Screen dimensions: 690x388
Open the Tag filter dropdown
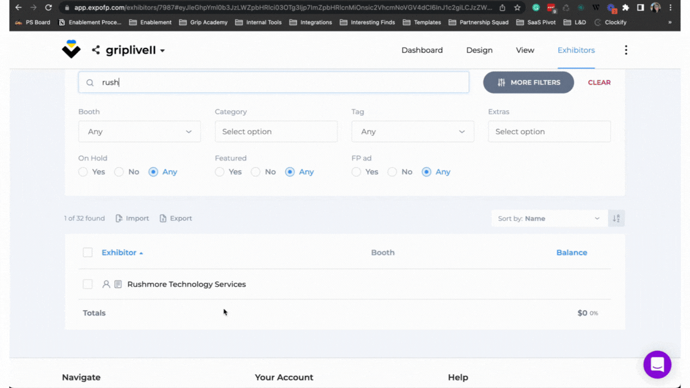pyautogui.click(x=412, y=132)
